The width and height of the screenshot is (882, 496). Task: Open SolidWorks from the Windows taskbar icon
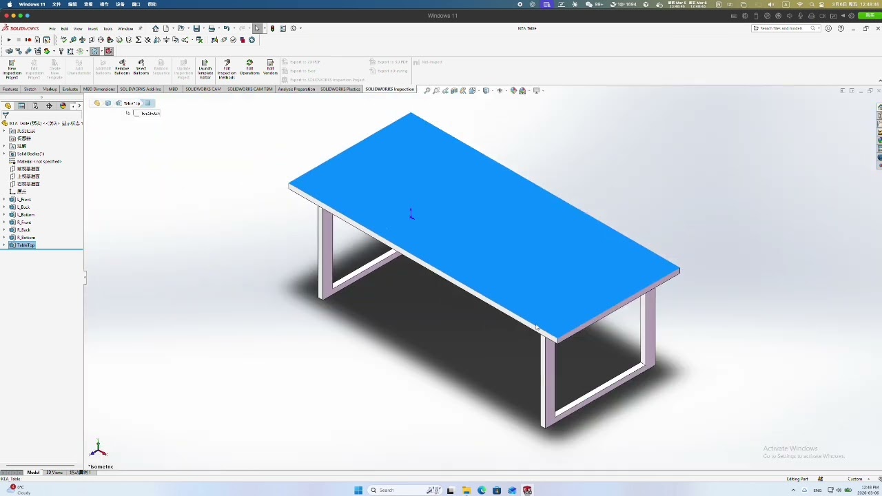[x=527, y=490]
